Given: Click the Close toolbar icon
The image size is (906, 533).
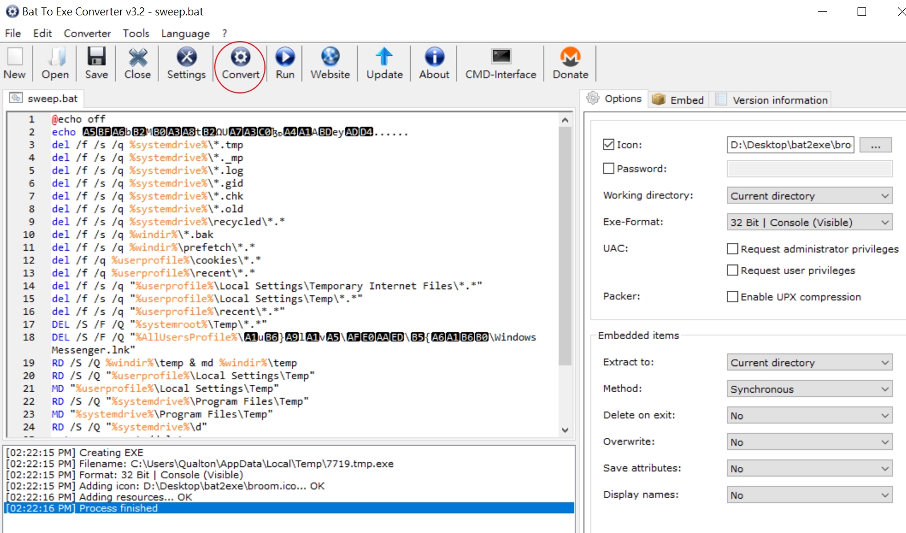Looking at the screenshot, I should tap(138, 56).
